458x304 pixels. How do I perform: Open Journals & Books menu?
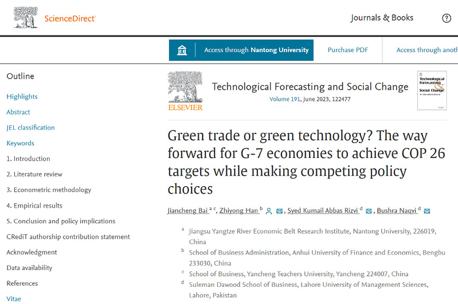coord(382,18)
